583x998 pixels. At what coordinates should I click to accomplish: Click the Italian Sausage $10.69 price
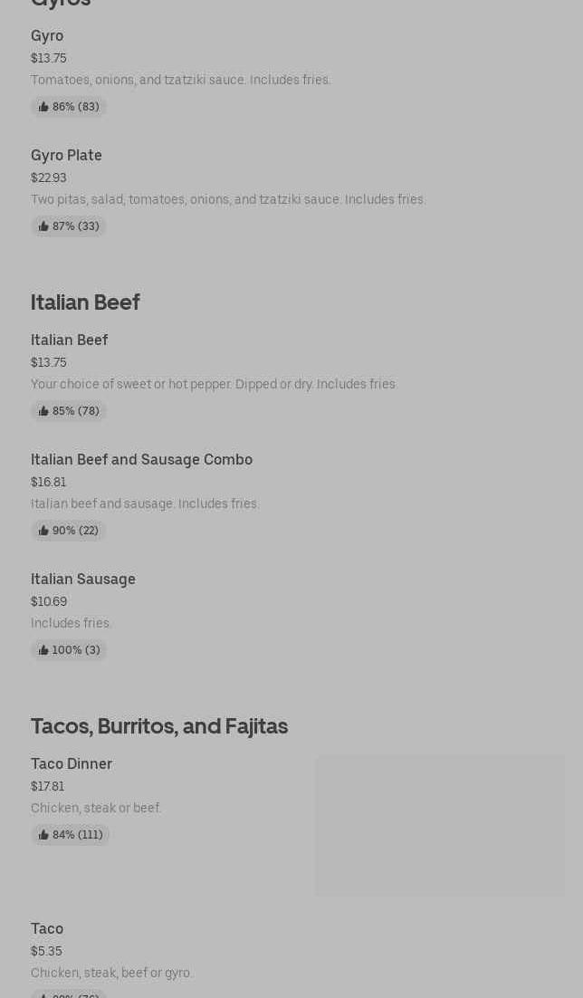[49, 601]
